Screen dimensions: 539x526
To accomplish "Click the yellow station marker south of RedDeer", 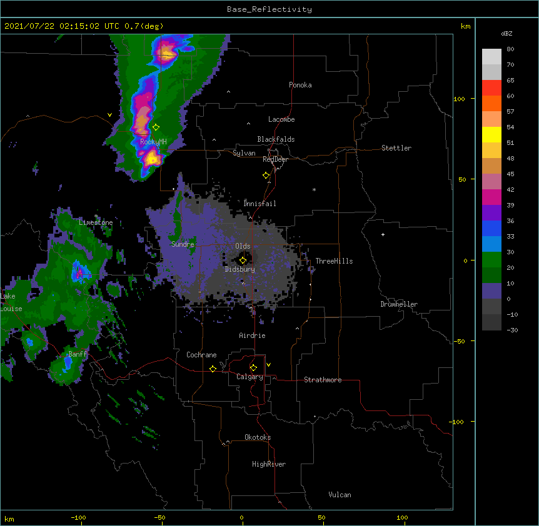I will pos(266,176).
